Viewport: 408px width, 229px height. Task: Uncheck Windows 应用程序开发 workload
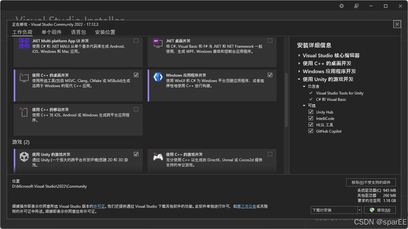pyautogui.click(x=270, y=75)
